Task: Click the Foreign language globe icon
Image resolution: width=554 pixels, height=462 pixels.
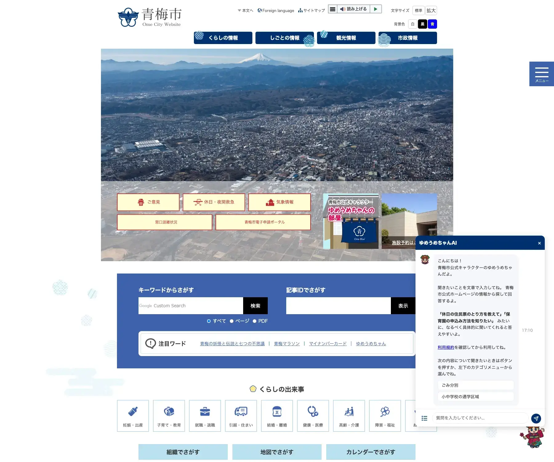Action: [x=259, y=10]
